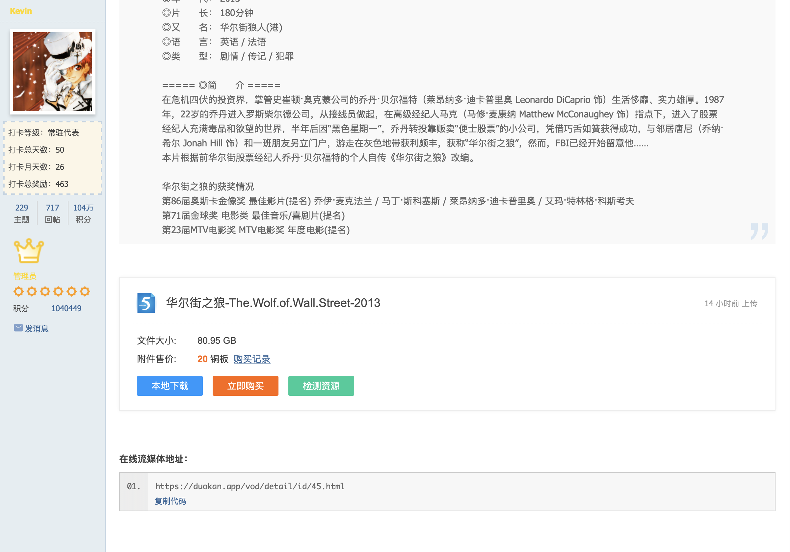790x552 pixels.
Task: Click the last orange star rank icon
Action: (x=85, y=291)
